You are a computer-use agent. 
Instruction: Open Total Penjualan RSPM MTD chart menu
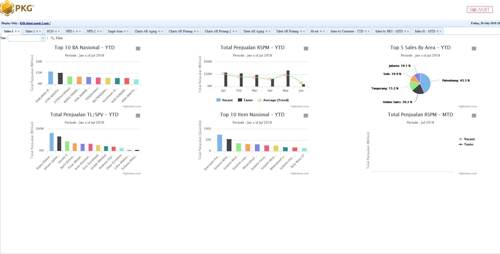click(474, 116)
